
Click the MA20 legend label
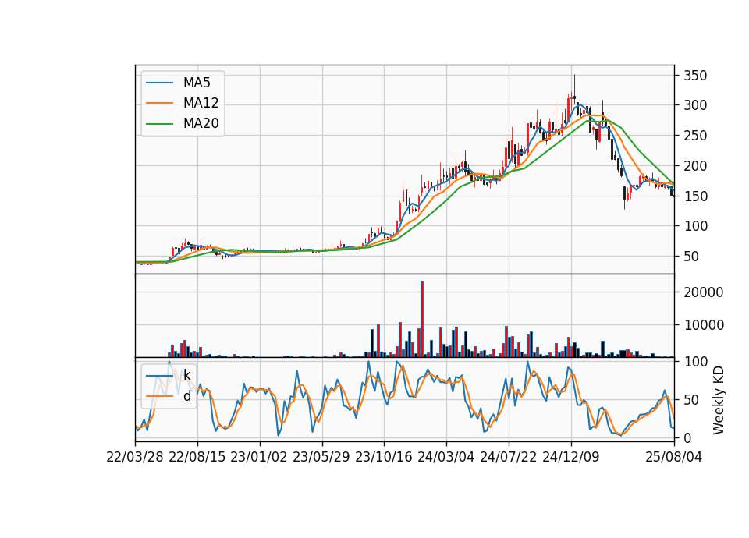201,124
